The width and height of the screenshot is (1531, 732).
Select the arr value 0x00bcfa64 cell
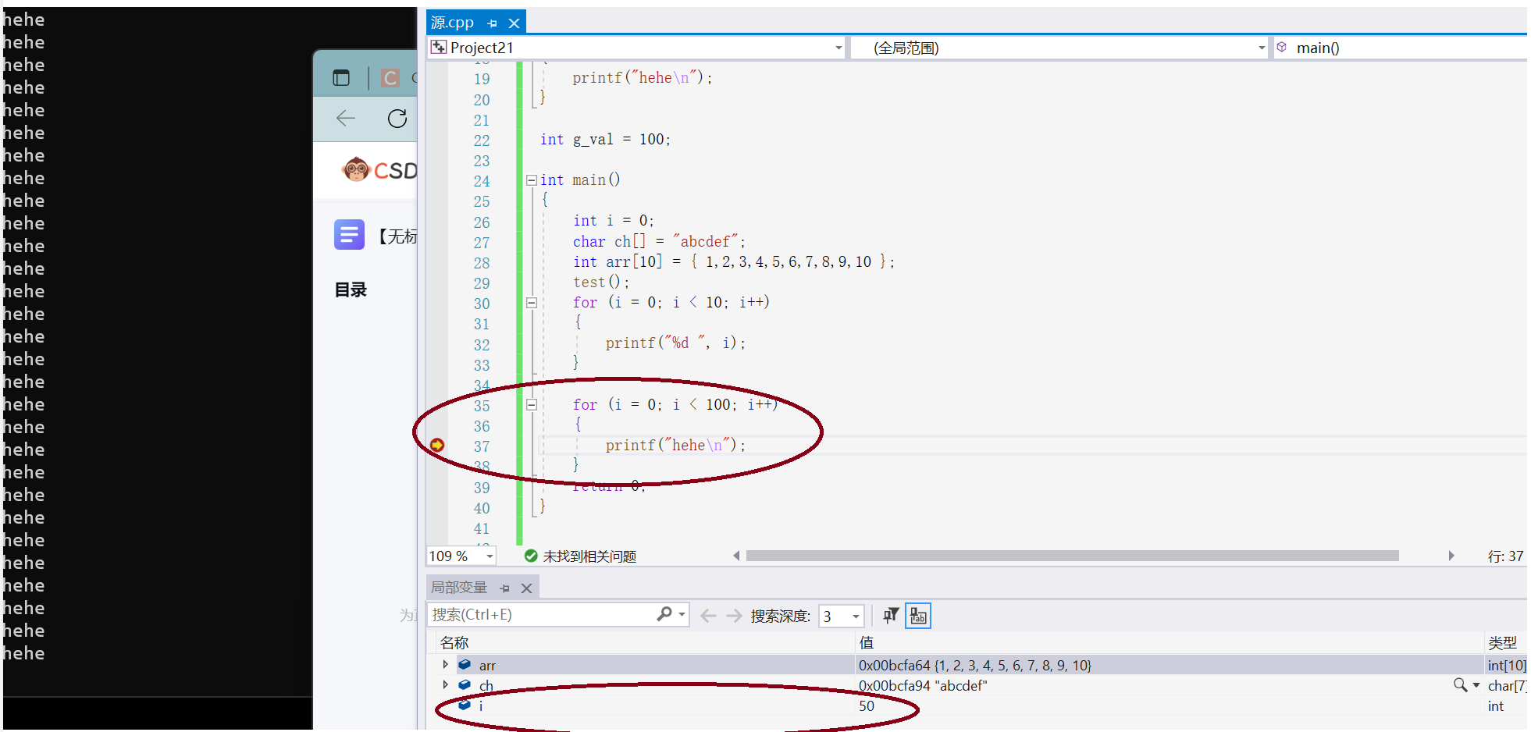coord(974,666)
